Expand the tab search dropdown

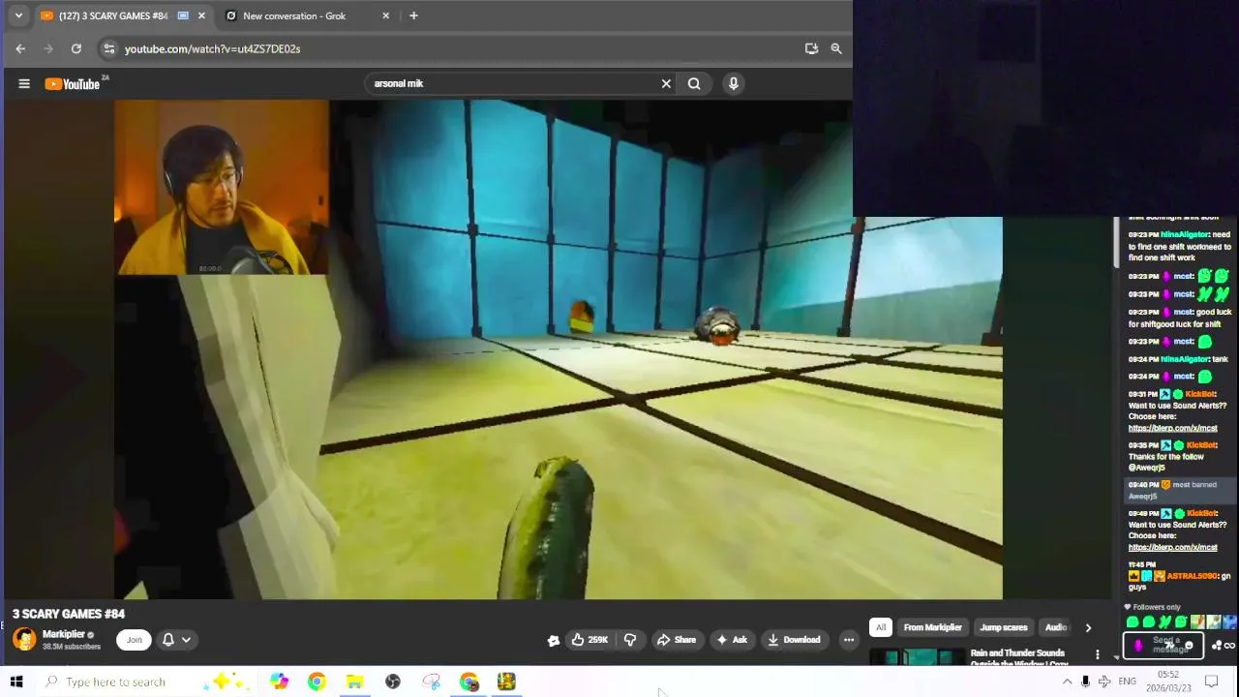point(17,15)
